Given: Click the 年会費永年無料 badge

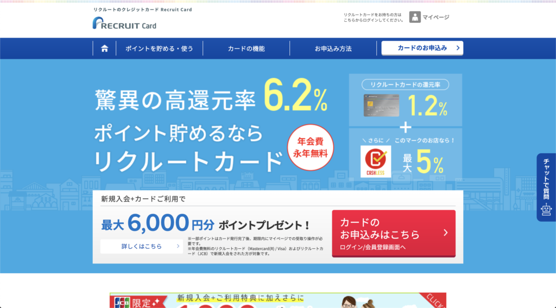Looking at the screenshot, I should pos(310,147).
